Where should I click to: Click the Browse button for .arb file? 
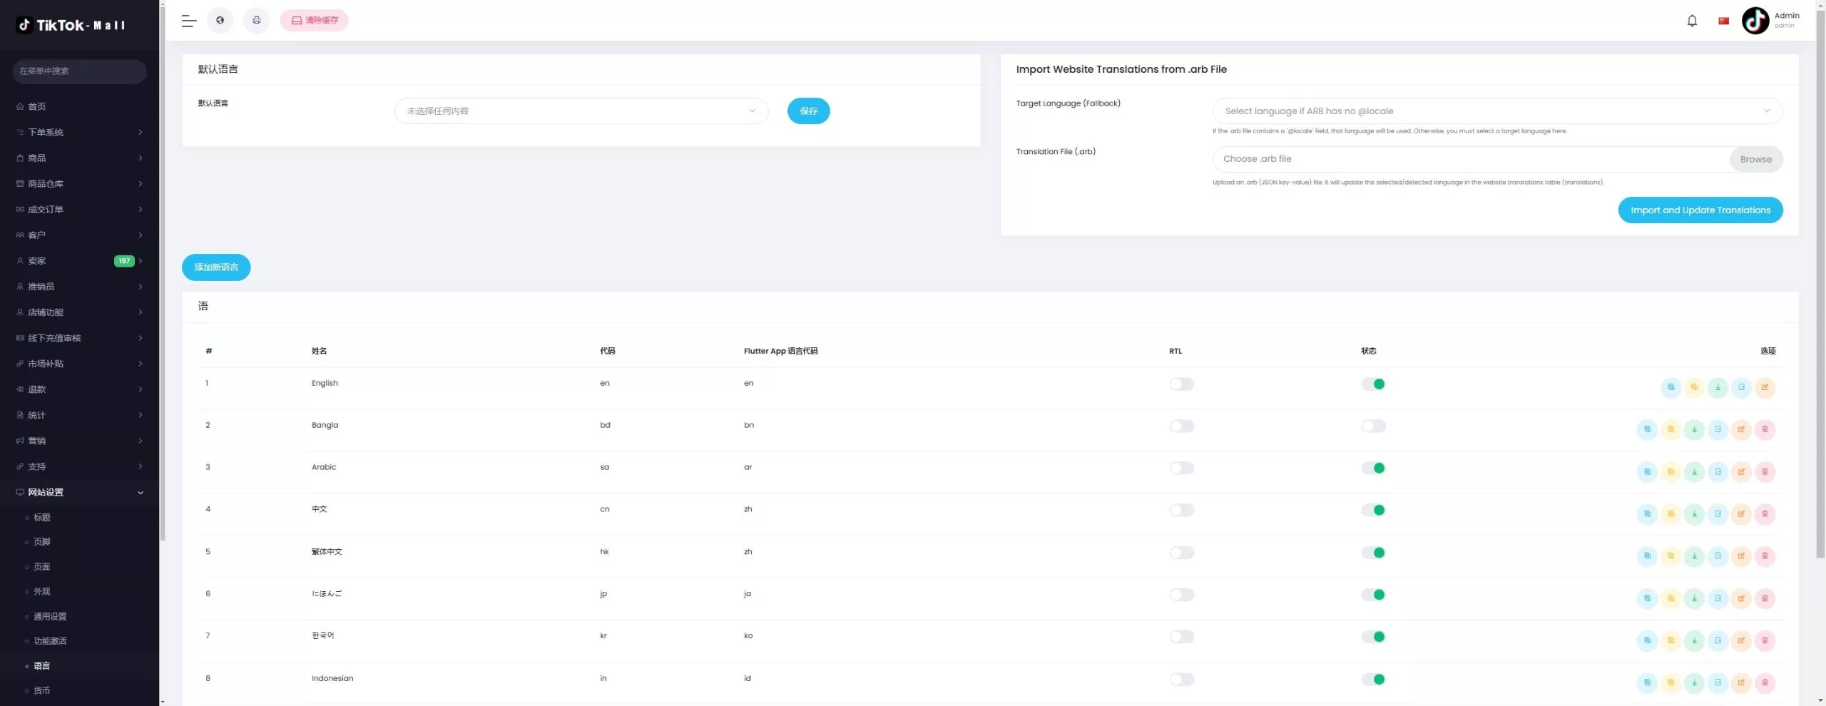1755,159
